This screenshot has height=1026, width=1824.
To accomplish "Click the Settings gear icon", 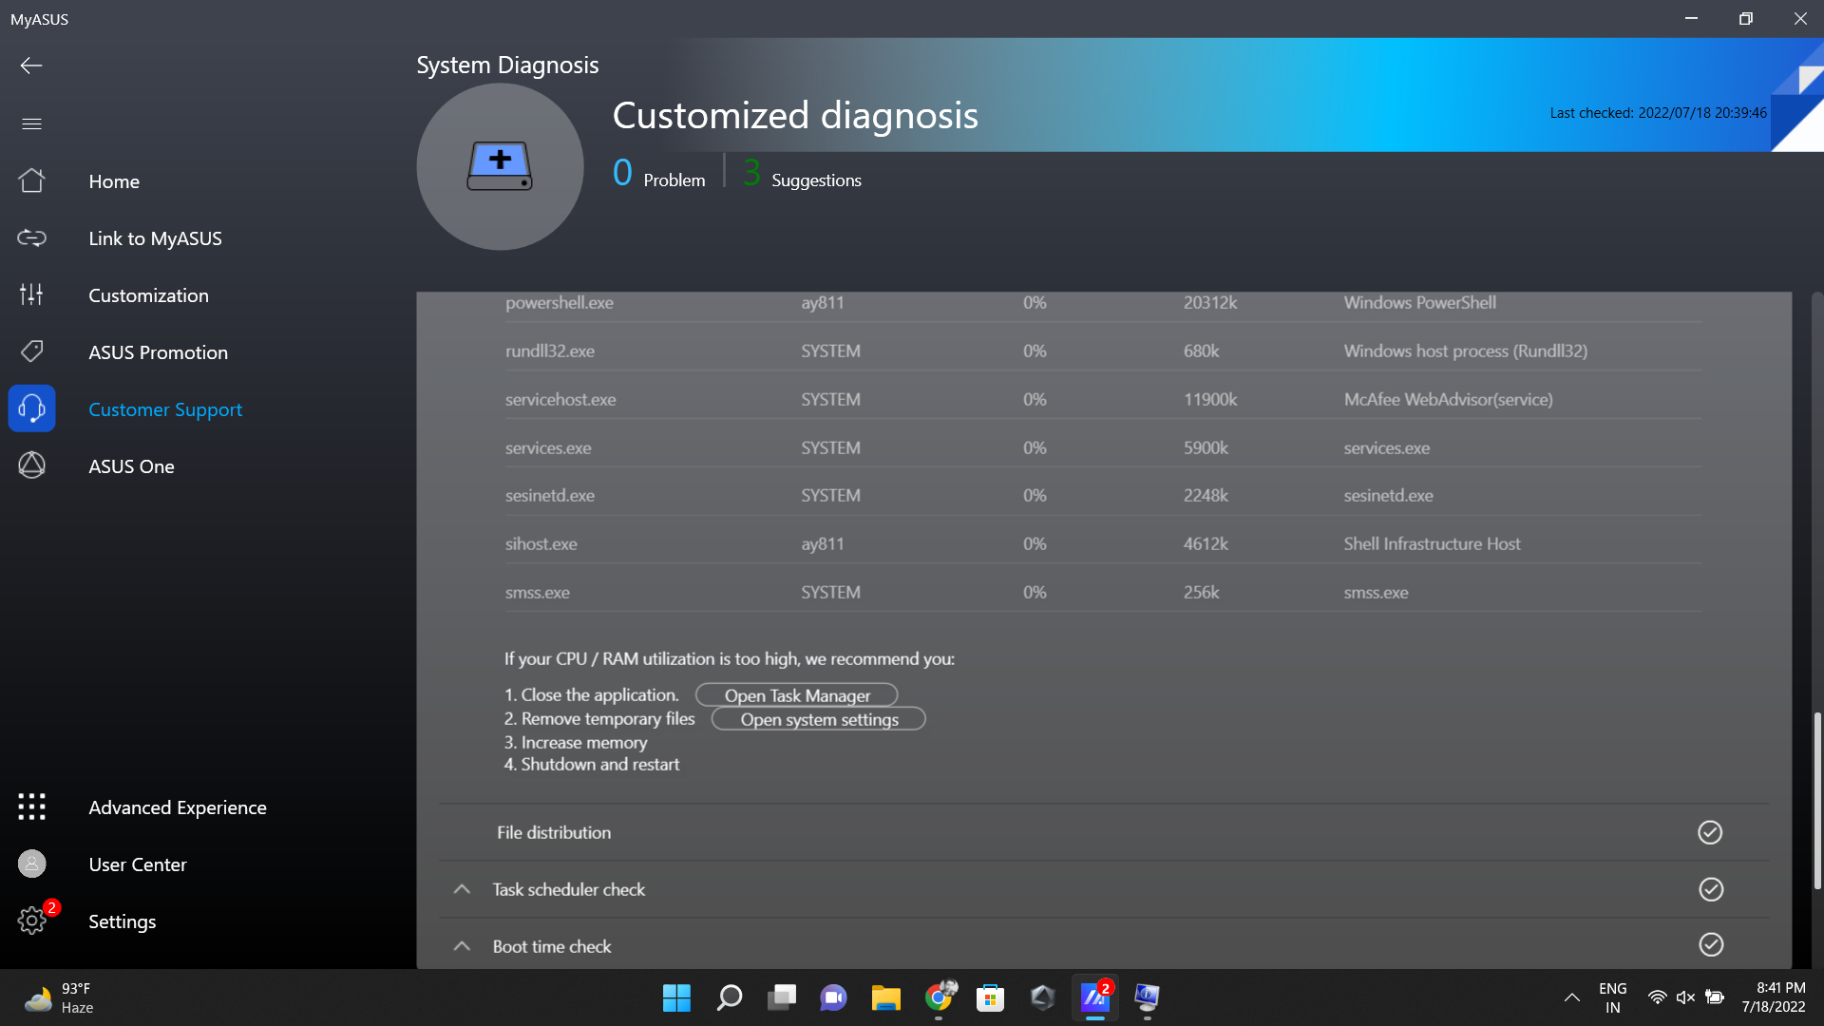I will pos(31,921).
